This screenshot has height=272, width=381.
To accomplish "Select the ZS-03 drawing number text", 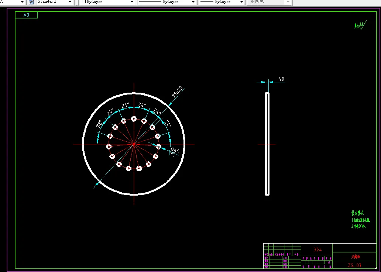I will [354, 265].
